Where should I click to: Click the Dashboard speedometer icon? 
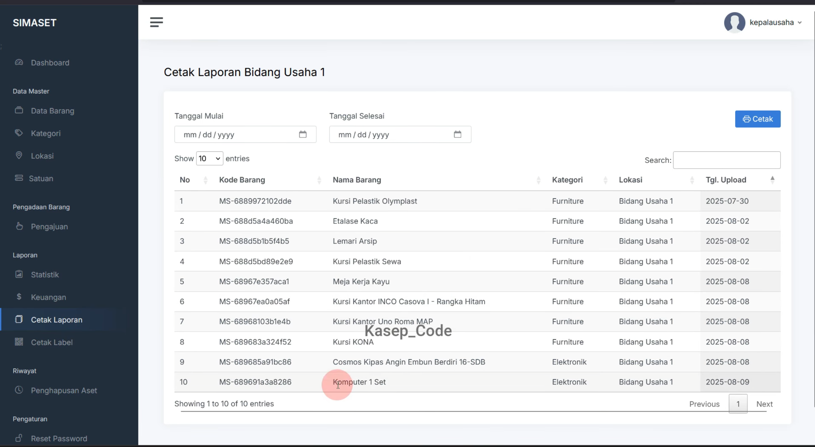click(19, 62)
